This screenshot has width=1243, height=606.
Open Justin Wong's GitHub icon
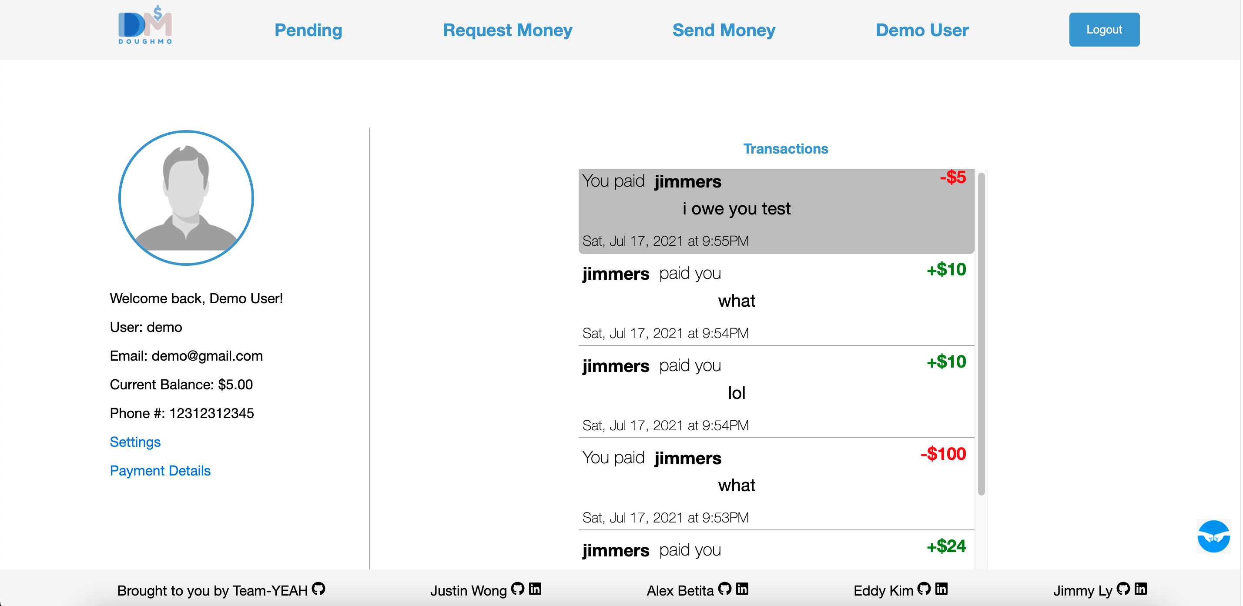[518, 589]
